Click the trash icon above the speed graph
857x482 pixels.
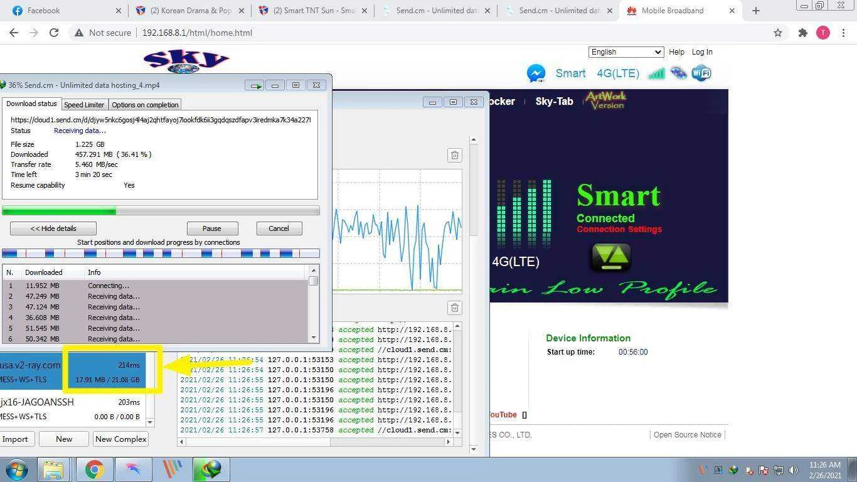(455, 155)
